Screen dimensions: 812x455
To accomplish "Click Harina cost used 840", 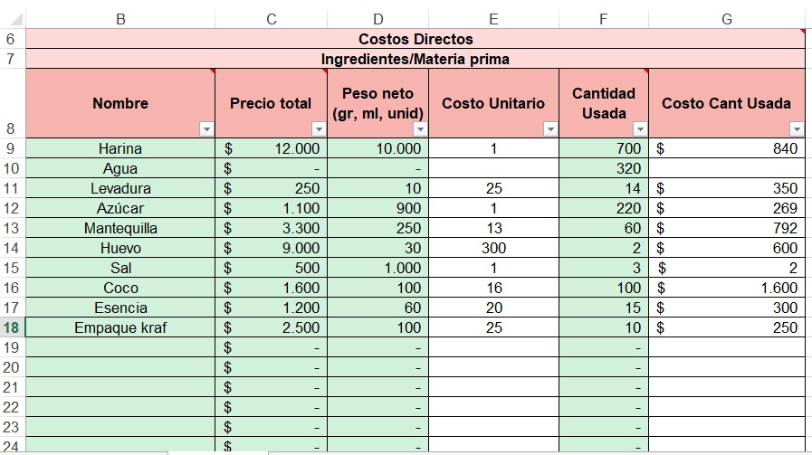I will 727,148.
